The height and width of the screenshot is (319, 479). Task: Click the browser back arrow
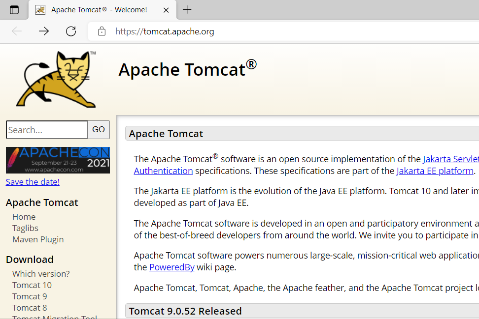pos(17,31)
